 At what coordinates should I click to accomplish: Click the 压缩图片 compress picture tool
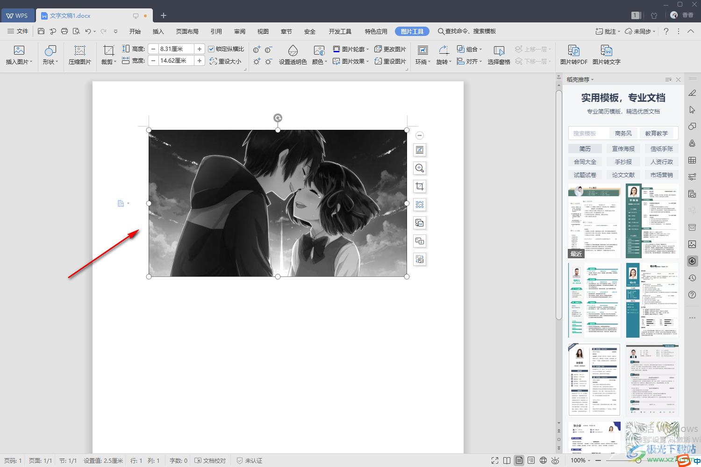tap(80, 55)
